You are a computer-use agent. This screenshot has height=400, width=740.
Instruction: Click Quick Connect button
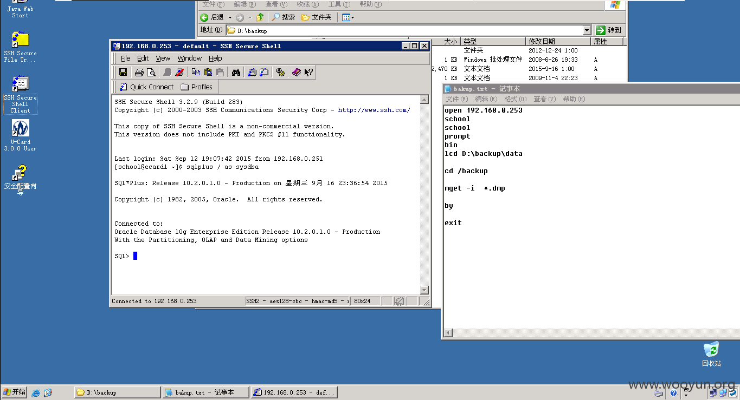point(147,87)
